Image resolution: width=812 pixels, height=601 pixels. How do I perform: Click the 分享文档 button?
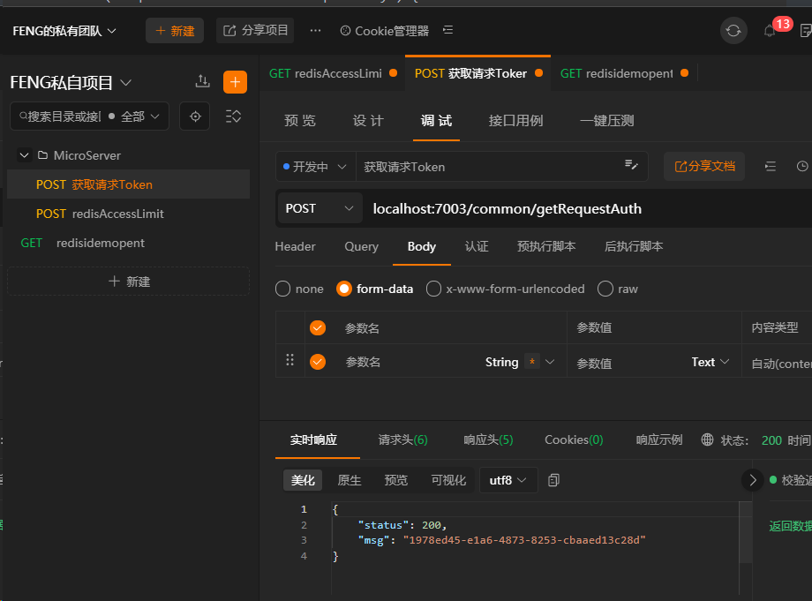pos(703,166)
